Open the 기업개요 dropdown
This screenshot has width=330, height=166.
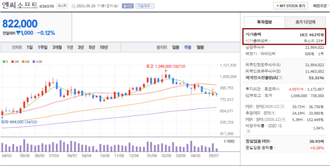[x=145, y=6]
